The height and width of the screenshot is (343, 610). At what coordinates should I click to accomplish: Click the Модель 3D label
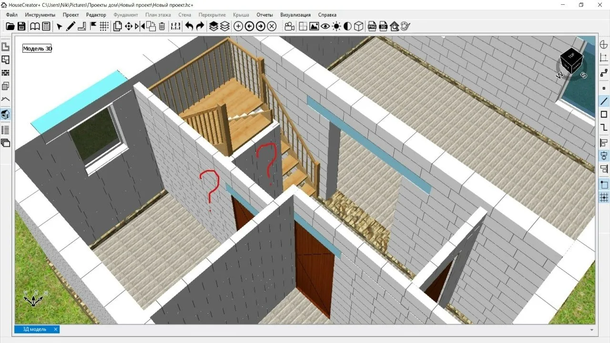point(37,48)
